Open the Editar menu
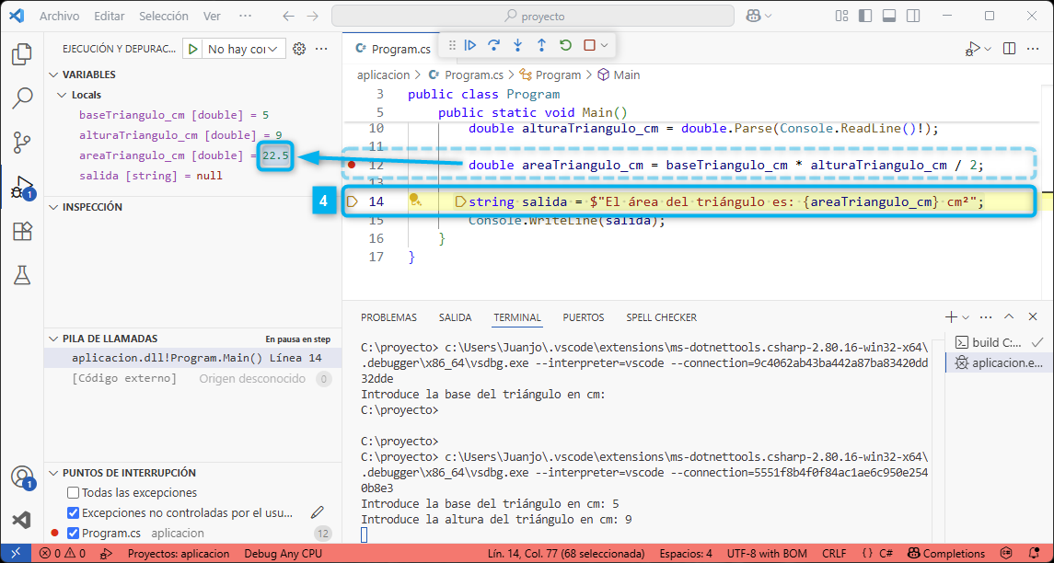 tap(109, 16)
